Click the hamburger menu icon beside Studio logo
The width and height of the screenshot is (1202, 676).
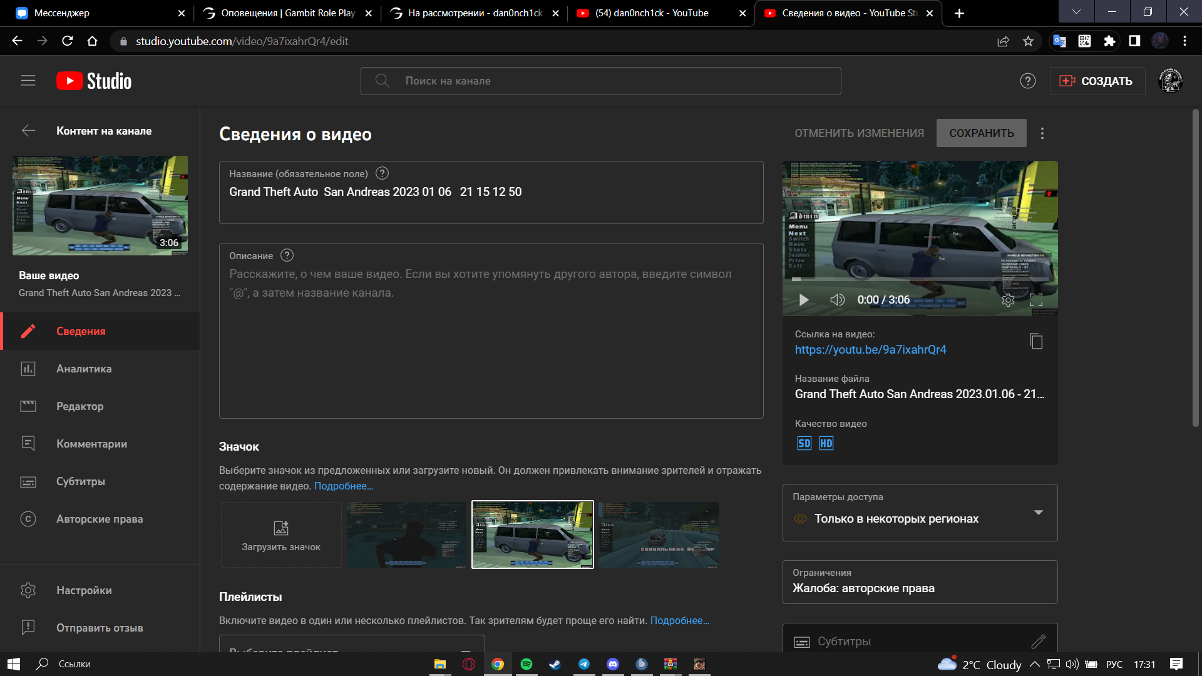[28, 81]
